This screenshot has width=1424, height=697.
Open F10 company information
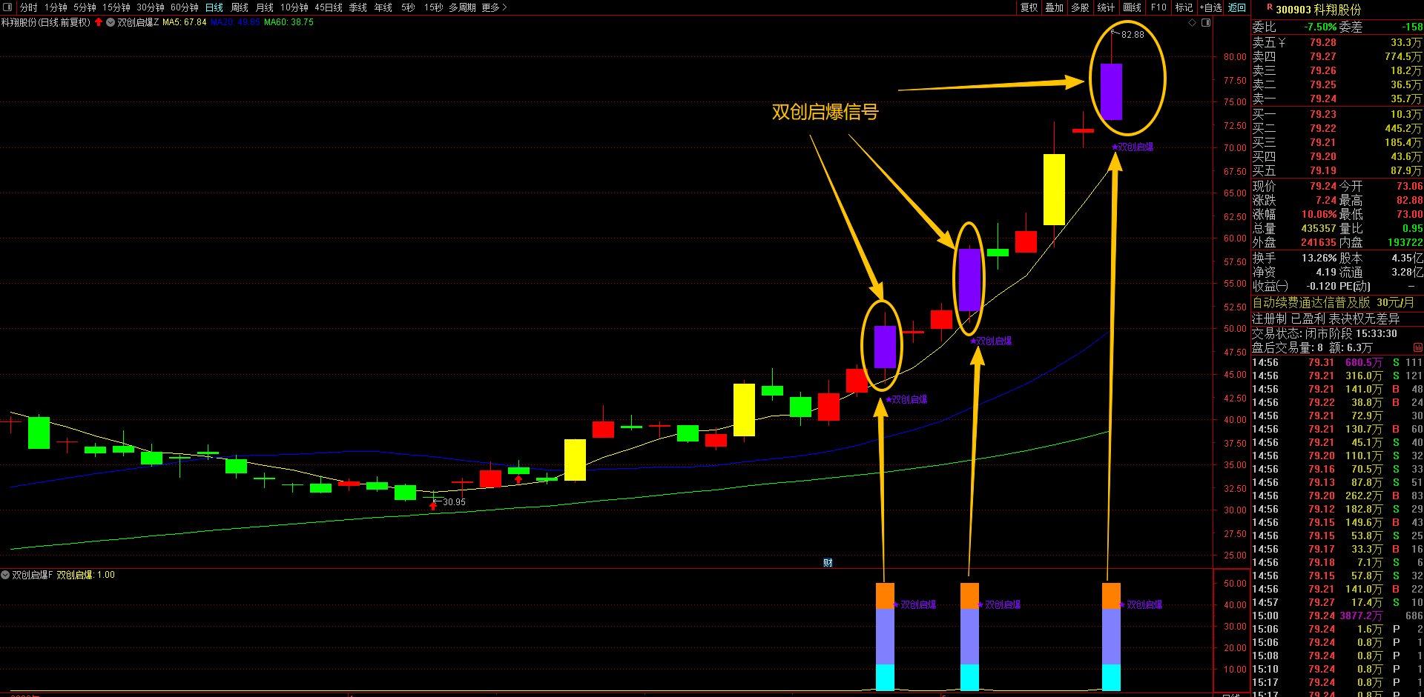[x=1158, y=7]
